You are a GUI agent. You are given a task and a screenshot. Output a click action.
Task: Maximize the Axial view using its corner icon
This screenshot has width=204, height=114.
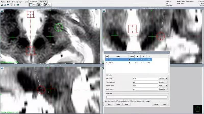pos(2,11)
